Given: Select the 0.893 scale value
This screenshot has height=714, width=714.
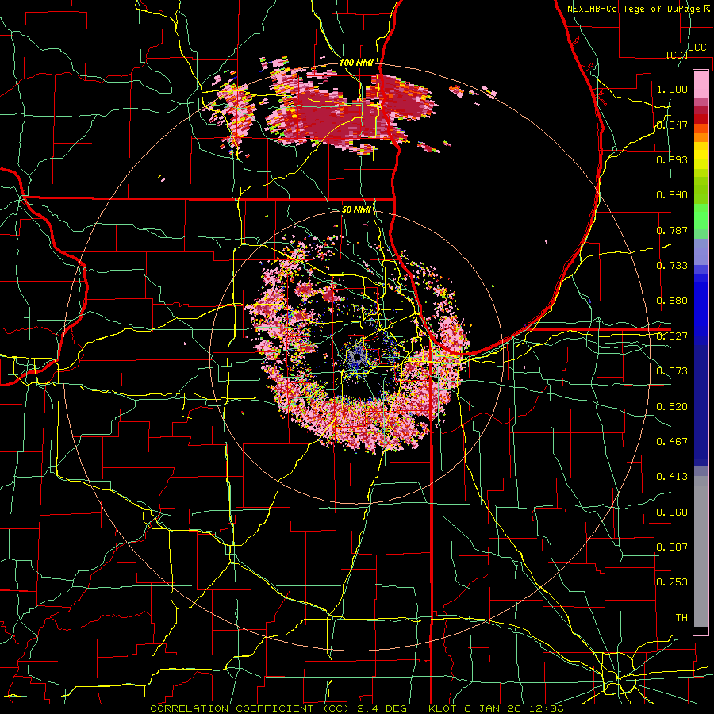Looking at the screenshot, I should (672, 159).
